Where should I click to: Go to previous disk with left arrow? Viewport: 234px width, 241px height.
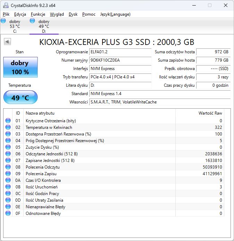coord(7,42)
